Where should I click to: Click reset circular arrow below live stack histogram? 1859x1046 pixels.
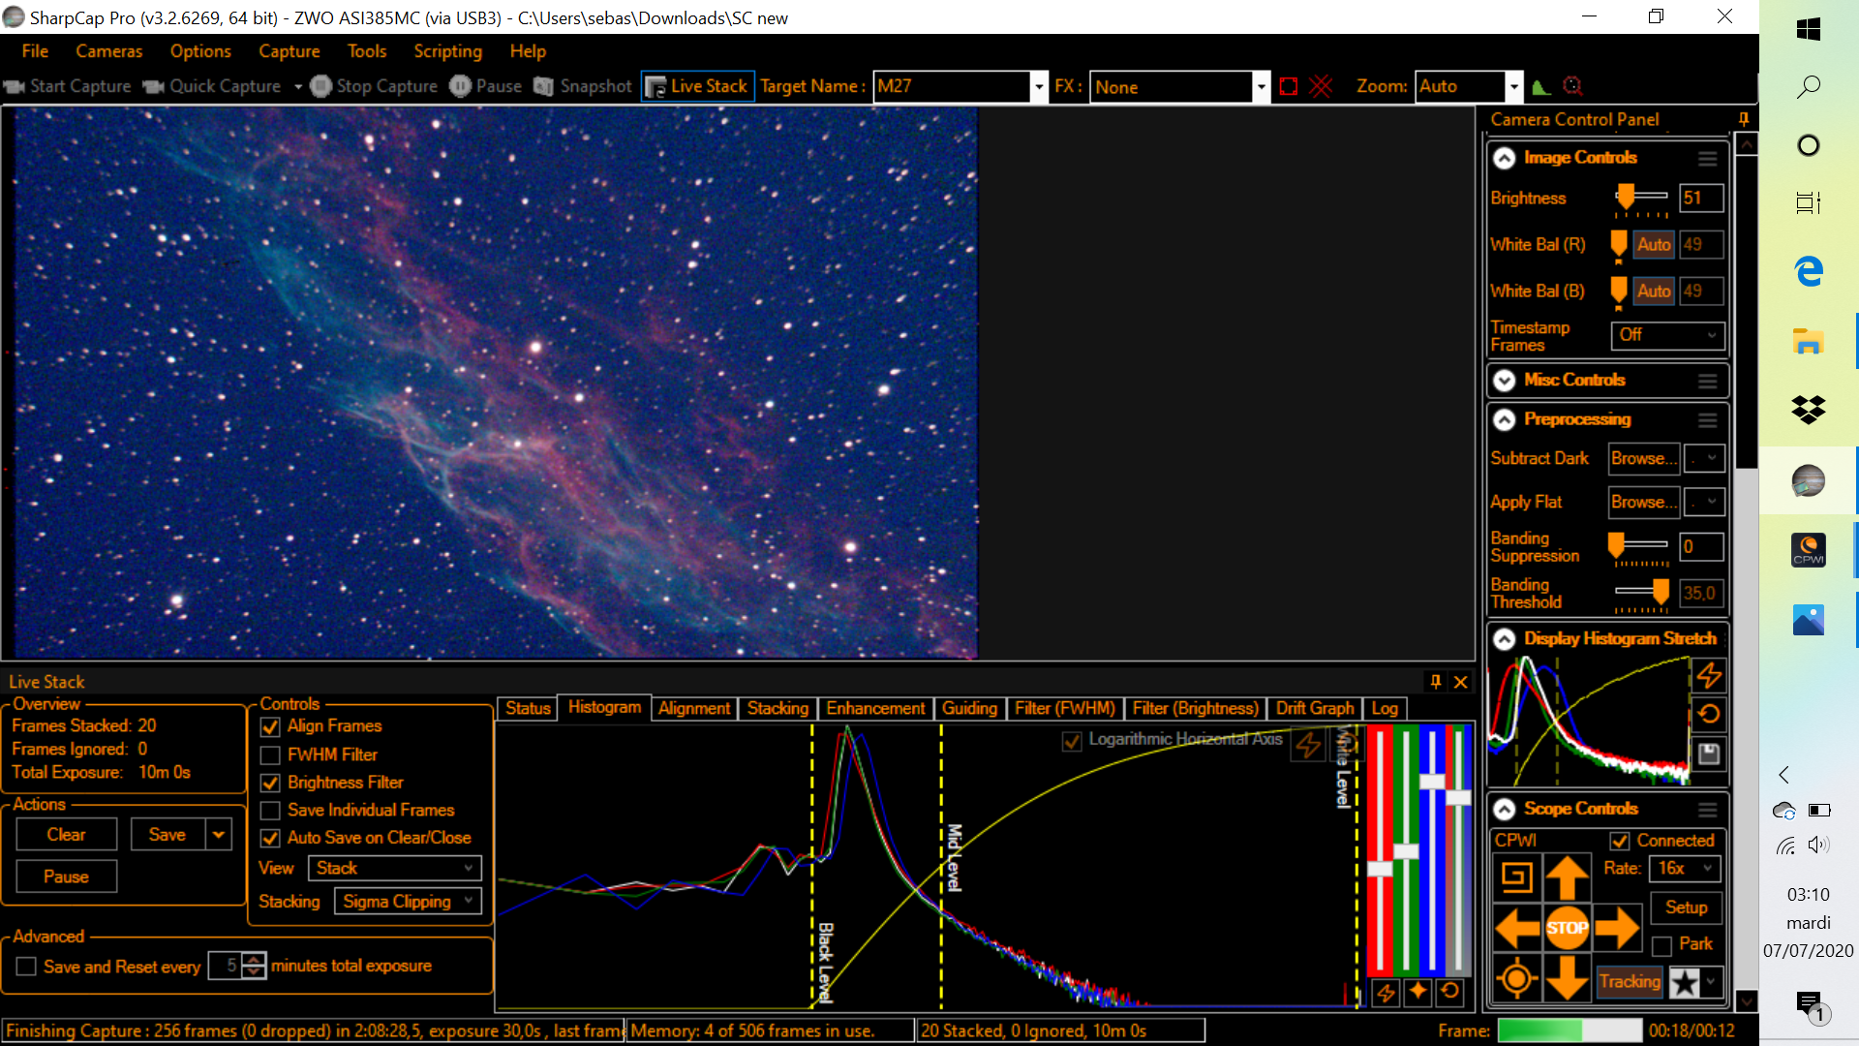pyautogui.click(x=1449, y=992)
